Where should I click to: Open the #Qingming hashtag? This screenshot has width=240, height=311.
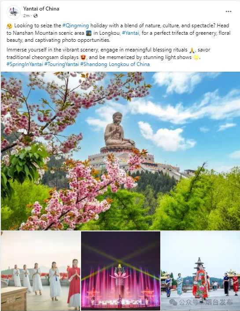point(76,26)
